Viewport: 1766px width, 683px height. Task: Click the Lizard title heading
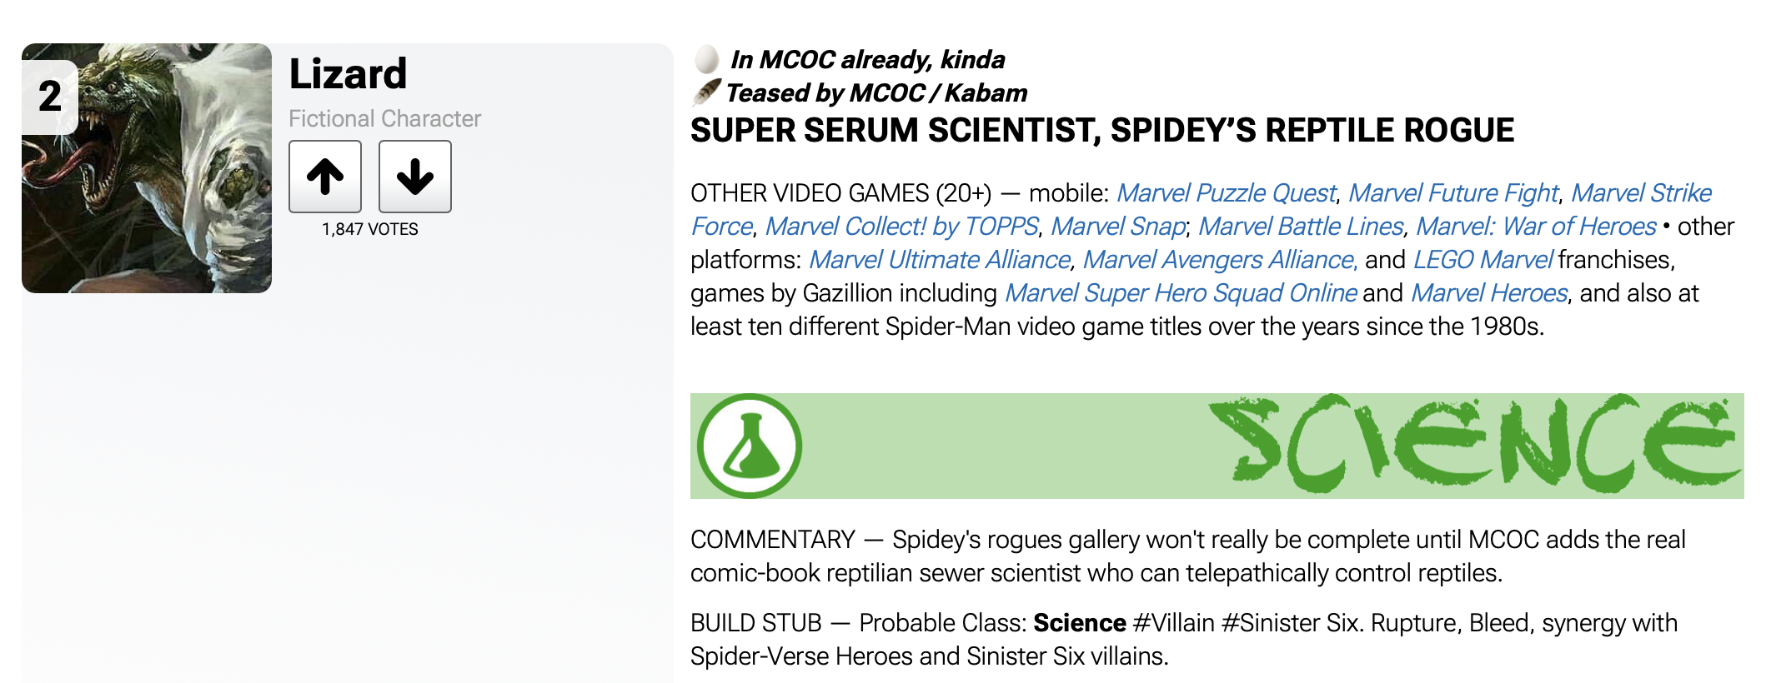click(348, 74)
